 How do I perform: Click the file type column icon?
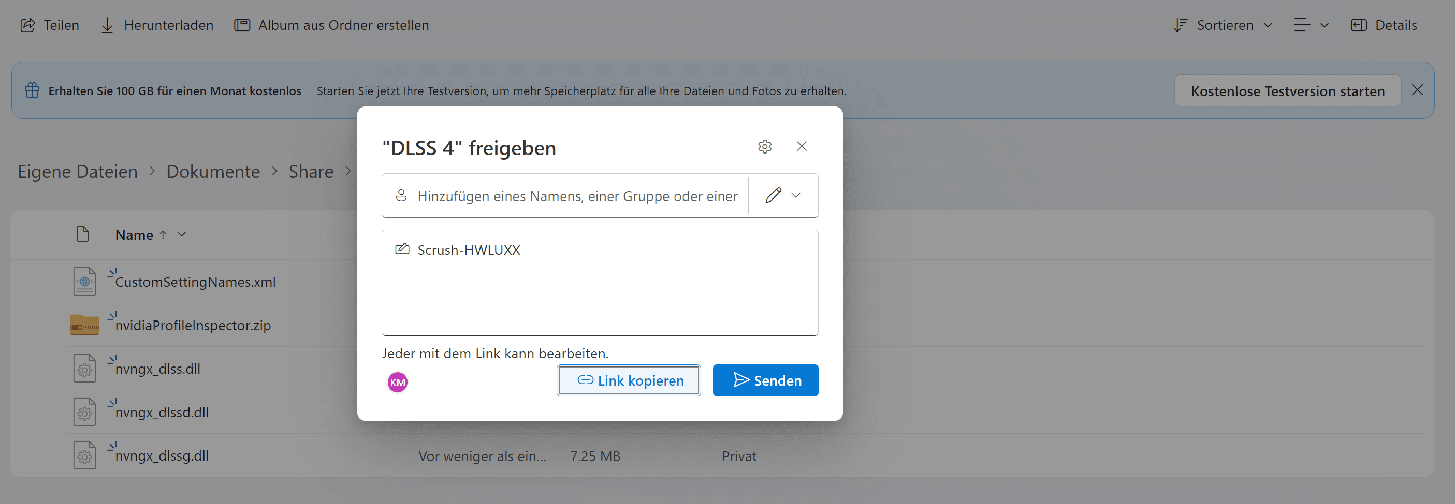(x=82, y=234)
